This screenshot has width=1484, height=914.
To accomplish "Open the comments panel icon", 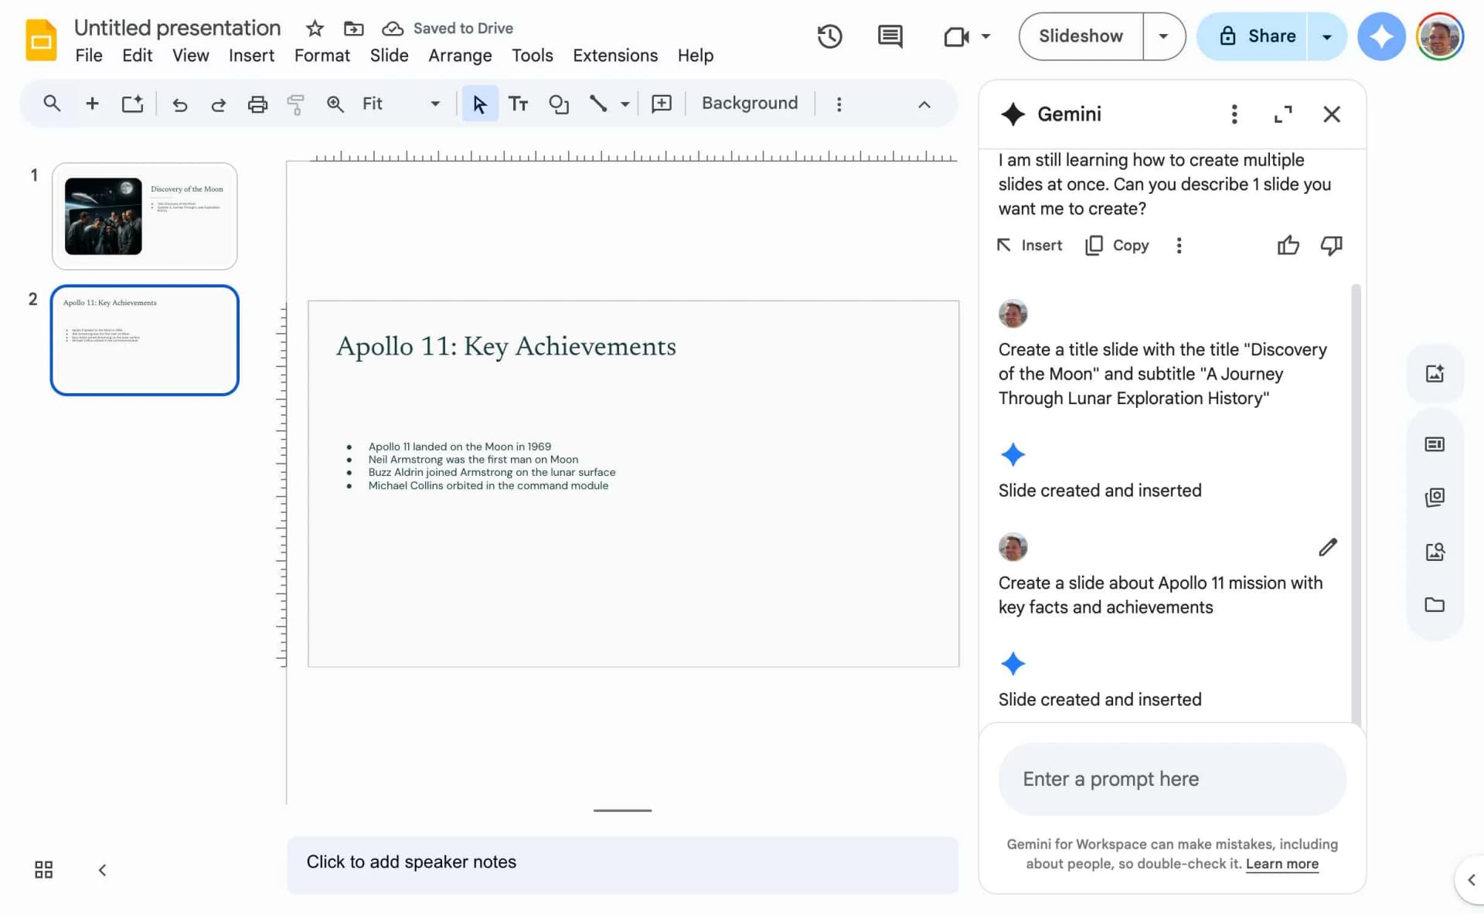I will (890, 36).
